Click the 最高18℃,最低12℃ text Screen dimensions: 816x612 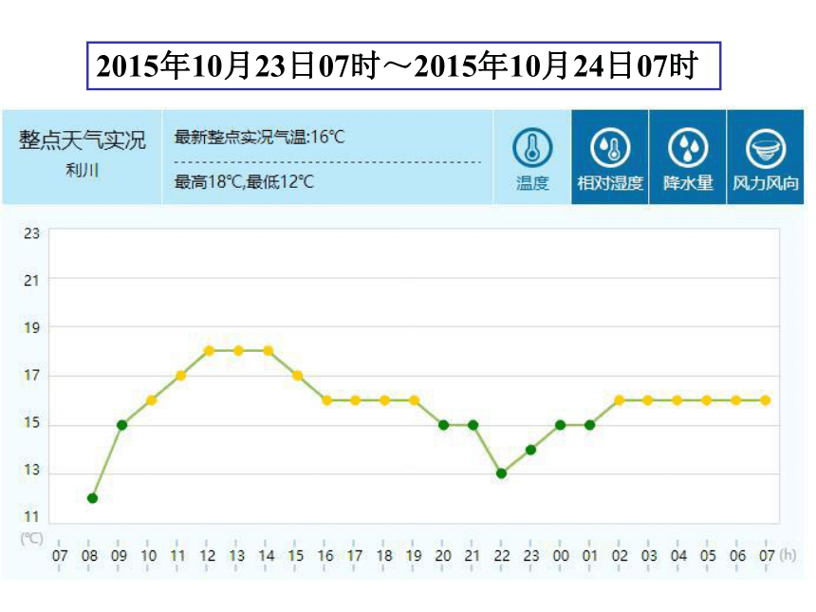click(x=244, y=182)
